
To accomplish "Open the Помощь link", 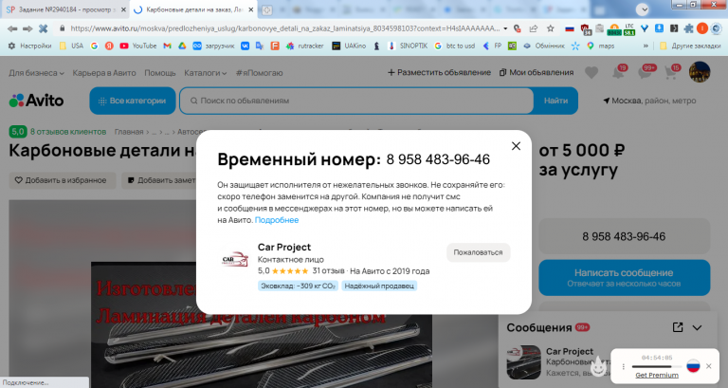I will coord(159,73).
